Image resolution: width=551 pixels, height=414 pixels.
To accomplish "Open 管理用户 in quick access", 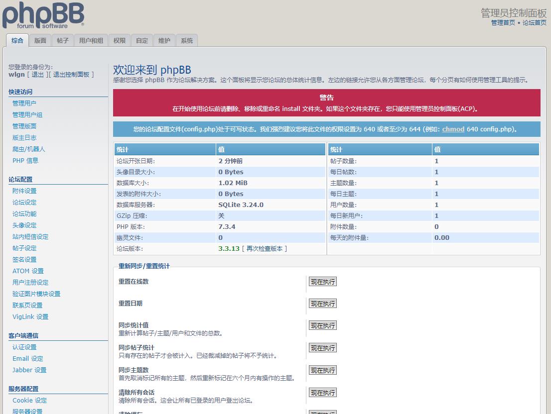I will pos(24,103).
